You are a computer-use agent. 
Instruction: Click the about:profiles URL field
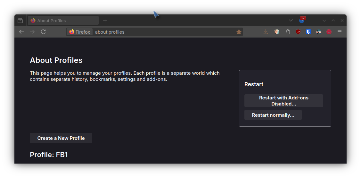click(x=164, y=32)
